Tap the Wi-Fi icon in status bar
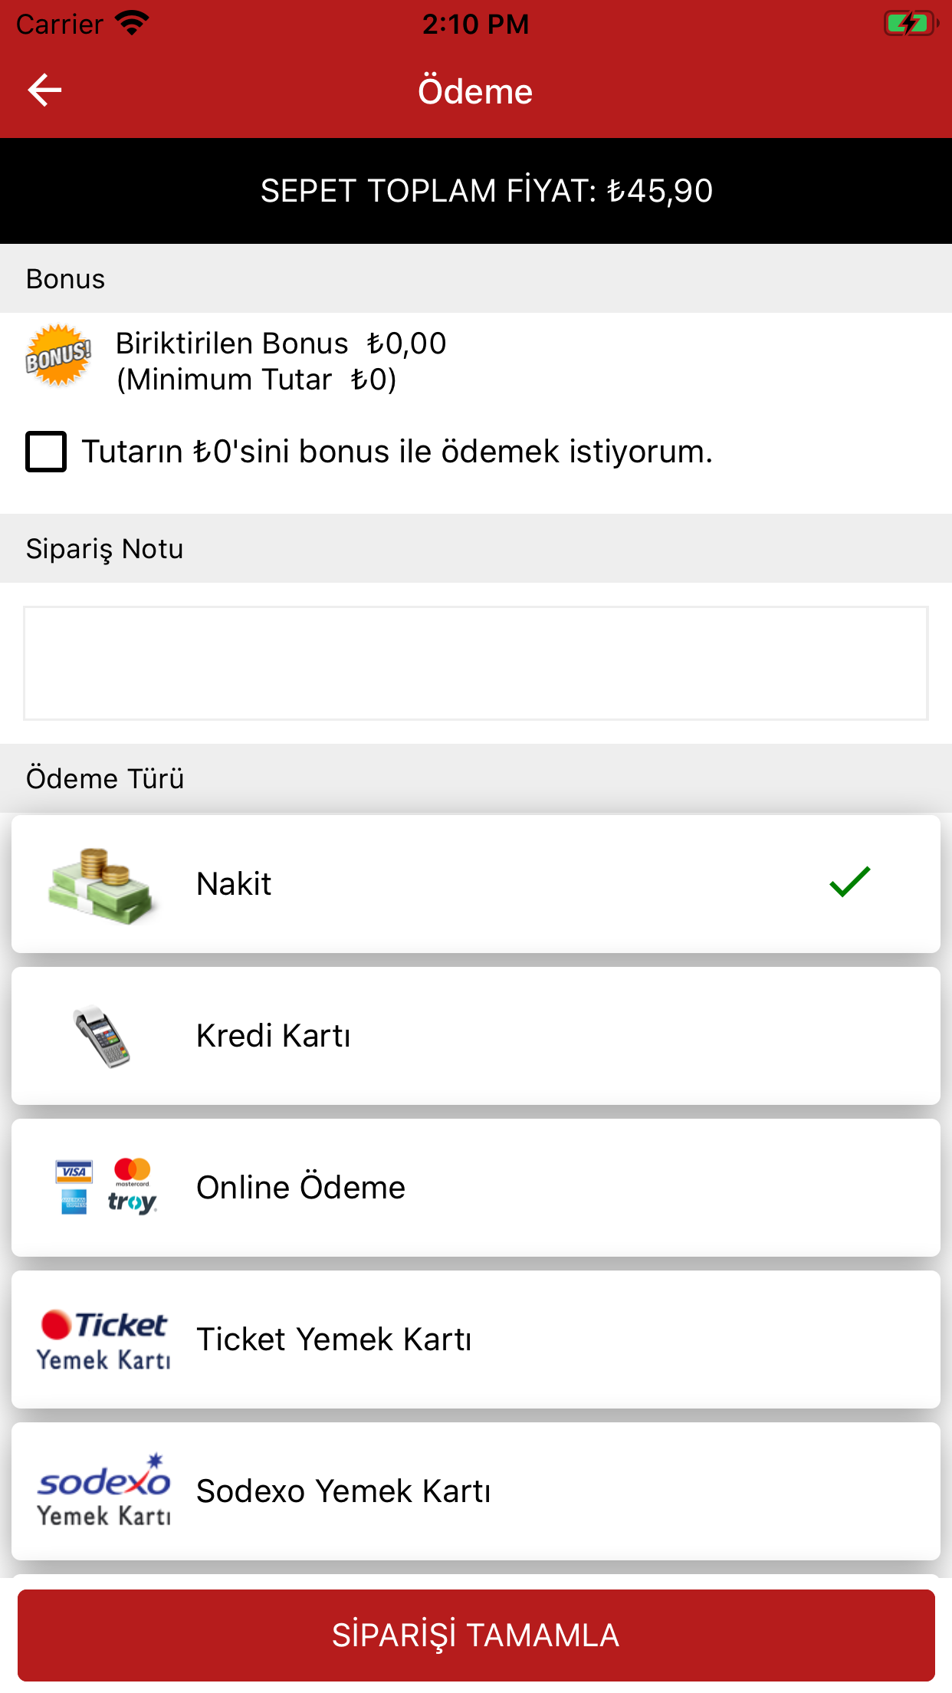952x1693 pixels. click(132, 24)
